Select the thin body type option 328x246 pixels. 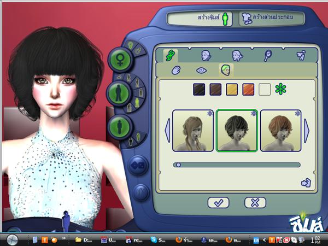tap(138, 137)
